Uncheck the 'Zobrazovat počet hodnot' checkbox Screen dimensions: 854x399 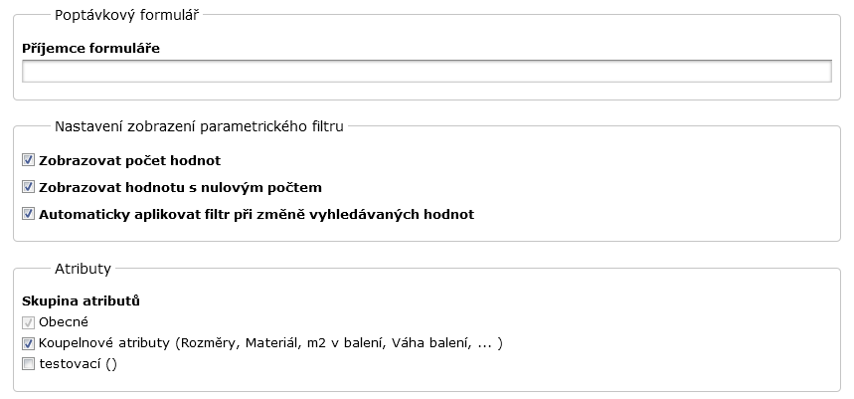28,160
